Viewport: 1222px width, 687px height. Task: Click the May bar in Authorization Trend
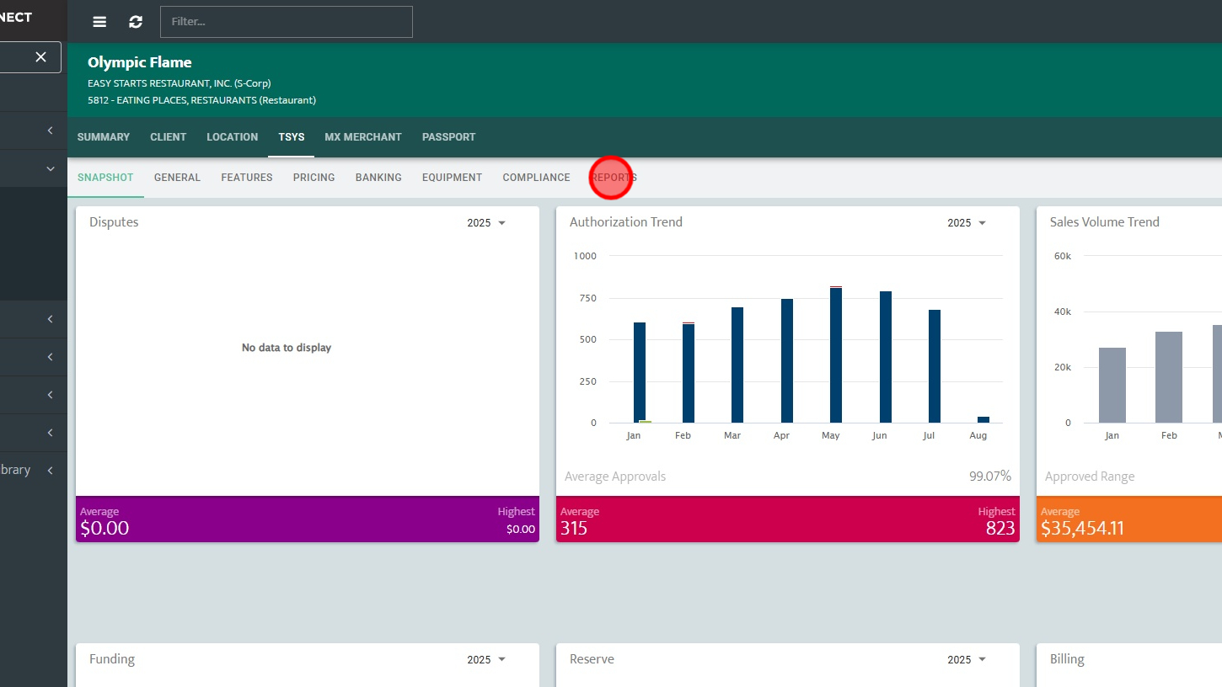tap(836, 354)
